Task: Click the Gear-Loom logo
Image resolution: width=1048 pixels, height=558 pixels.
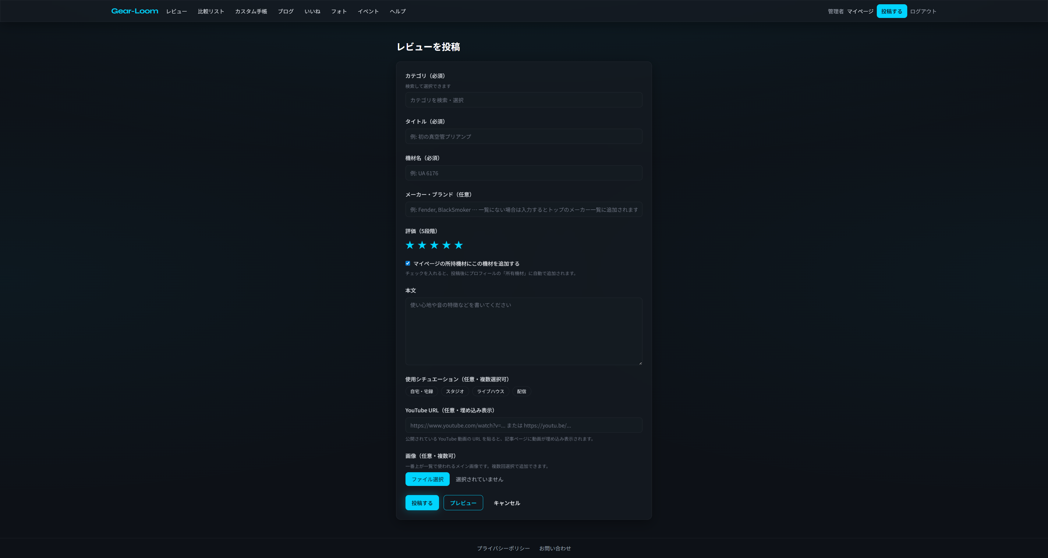Action: pyautogui.click(x=135, y=11)
